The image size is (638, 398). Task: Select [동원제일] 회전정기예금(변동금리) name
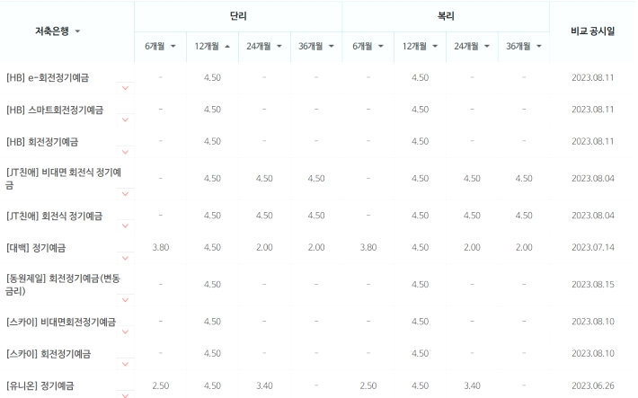pyautogui.click(x=63, y=285)
